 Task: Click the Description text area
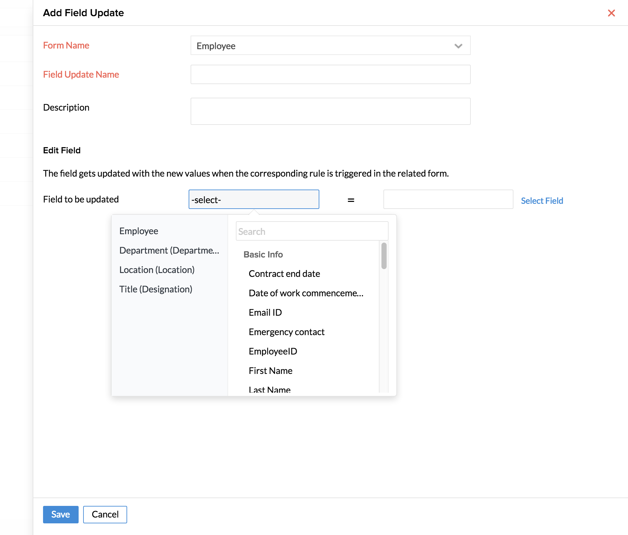(x=330, y=111)
